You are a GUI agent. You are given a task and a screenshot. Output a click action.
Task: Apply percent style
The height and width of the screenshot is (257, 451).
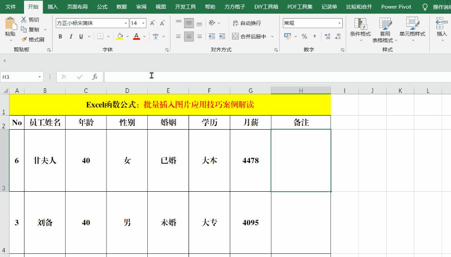pos(304,36)
